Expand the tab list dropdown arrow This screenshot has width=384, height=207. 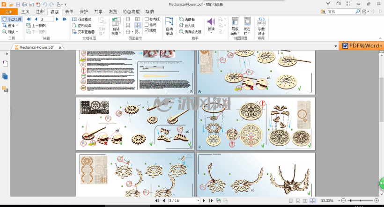[x=335, y=46]
